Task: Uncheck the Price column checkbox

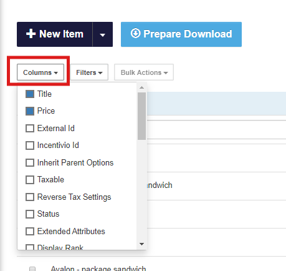Action: tap(30, 111)
